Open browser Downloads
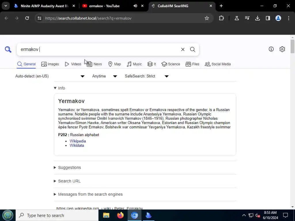This screenshot has height=221, width=295. click(257, 18)
